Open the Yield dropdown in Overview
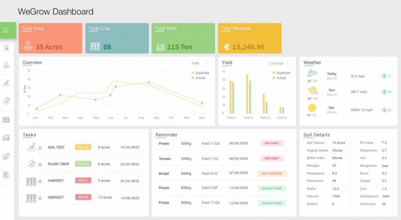The height and width of the screenshot is (220, 401). coord(198,63)
